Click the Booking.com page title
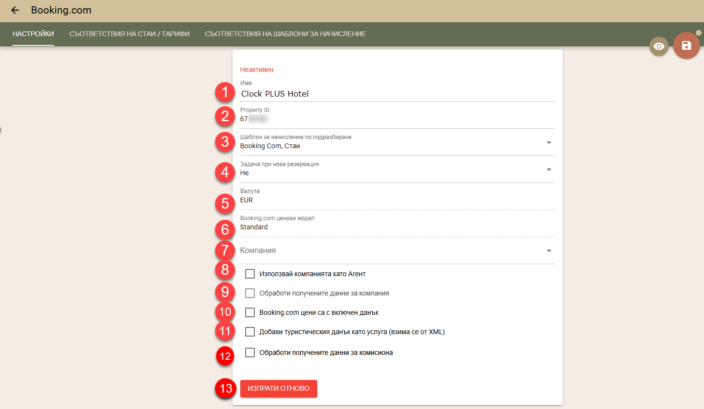This screenshot has height=409, width=704. point(61,10)
